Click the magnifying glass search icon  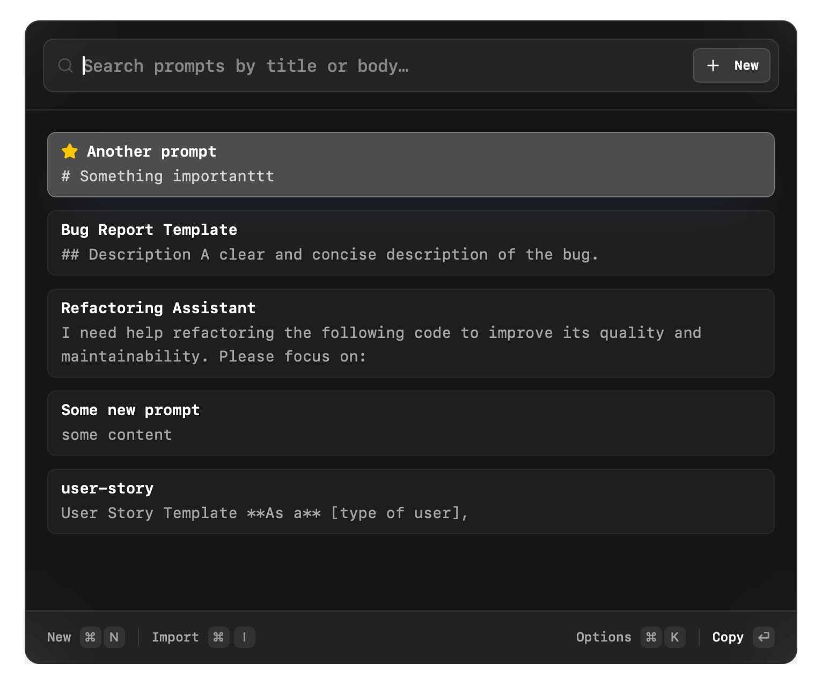point(65,65)
